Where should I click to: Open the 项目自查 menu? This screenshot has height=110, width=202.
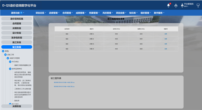pyautogui.click(x=121, y=13)
